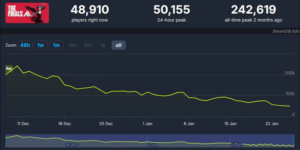Click the 50,155 24-hour peak figure
This screenshot has width=300, height=150.
tap(171, 10)
